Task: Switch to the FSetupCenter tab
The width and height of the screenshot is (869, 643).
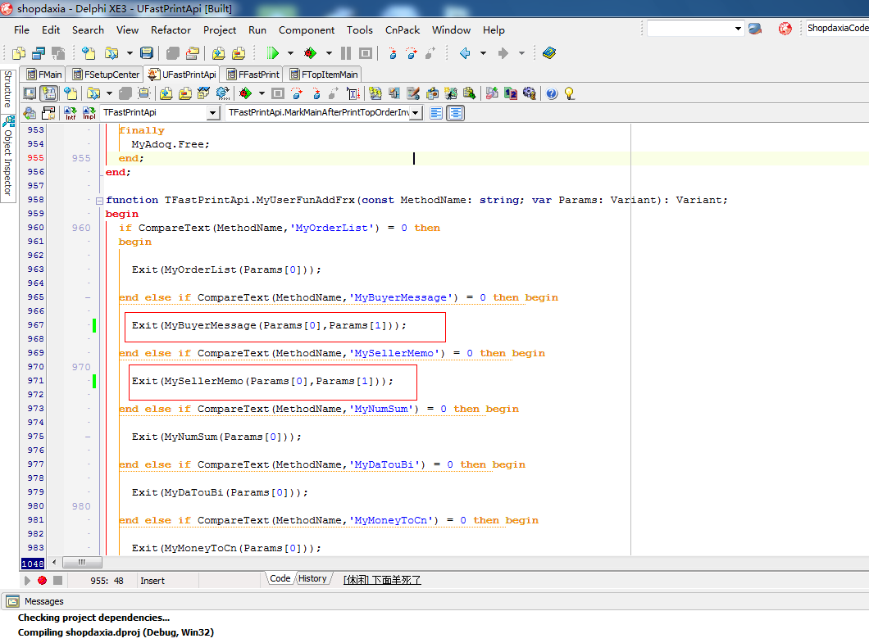Action: coord(106,75)
